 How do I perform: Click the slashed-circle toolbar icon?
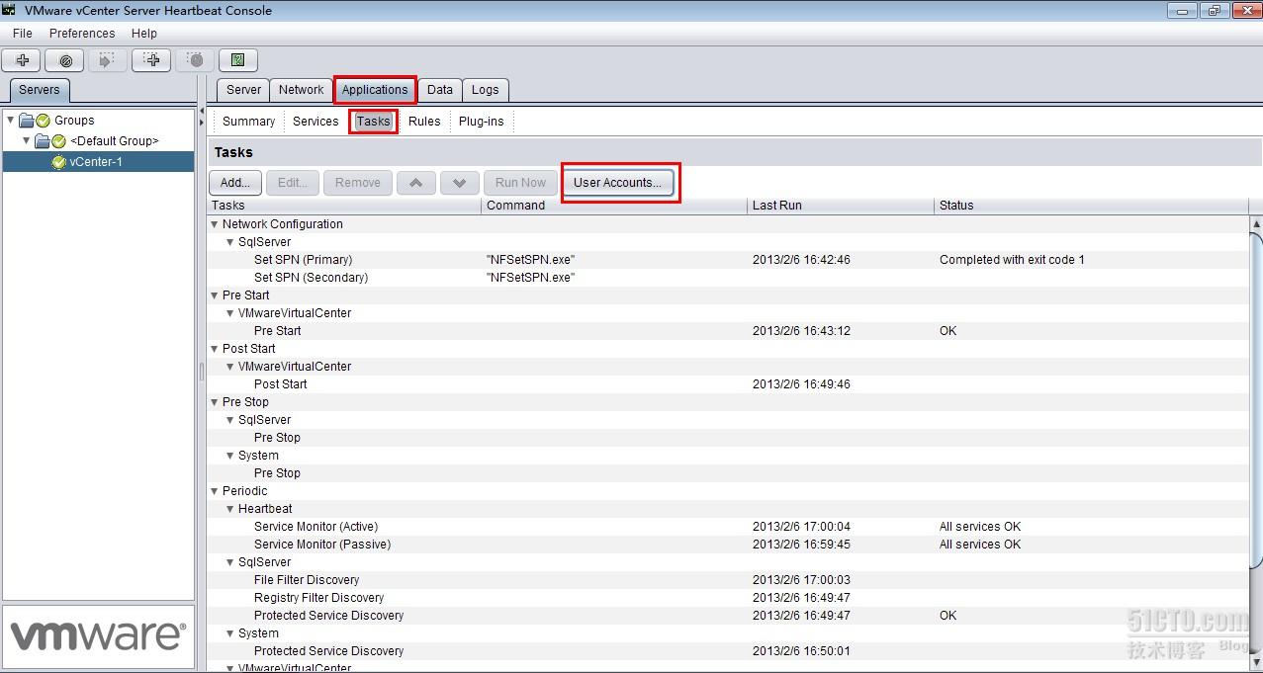65,60
